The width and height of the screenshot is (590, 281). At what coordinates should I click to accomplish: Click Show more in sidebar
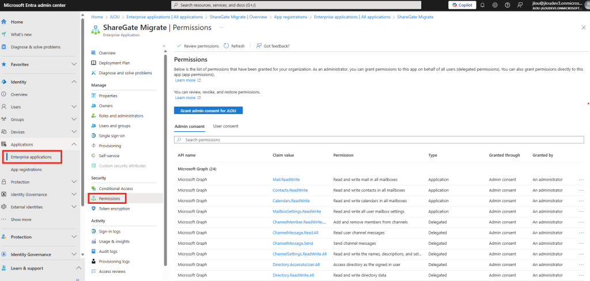coord(21,219)
